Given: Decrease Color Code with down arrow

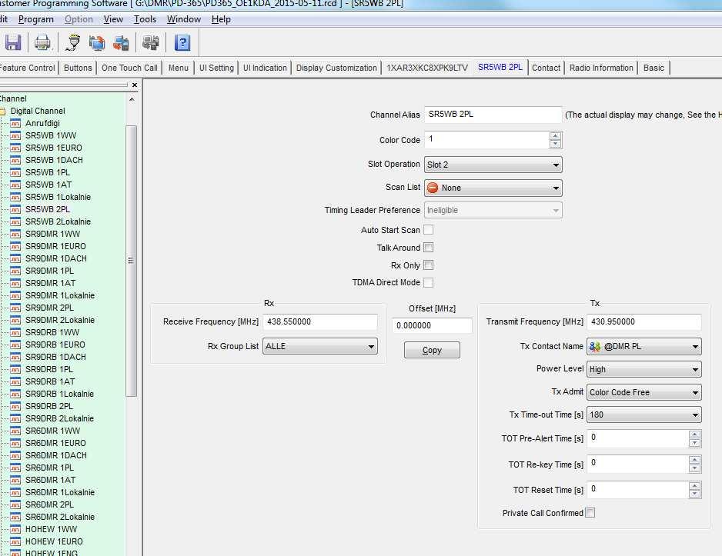Looking at the screenshot, I should [x=555, y=144].
